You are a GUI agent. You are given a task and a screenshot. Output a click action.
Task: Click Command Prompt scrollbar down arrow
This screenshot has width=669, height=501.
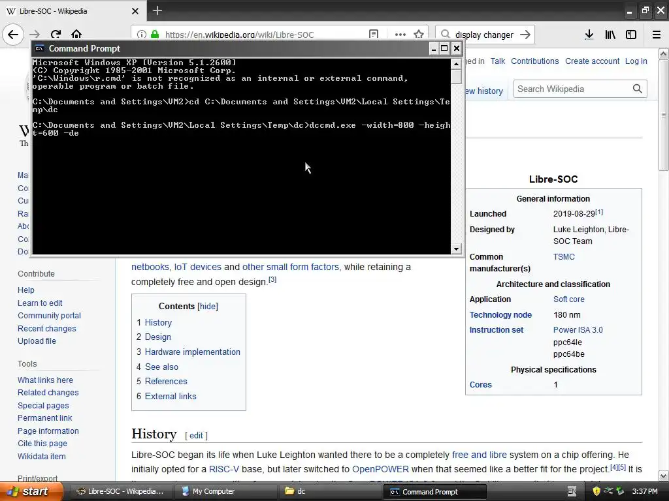456,249
